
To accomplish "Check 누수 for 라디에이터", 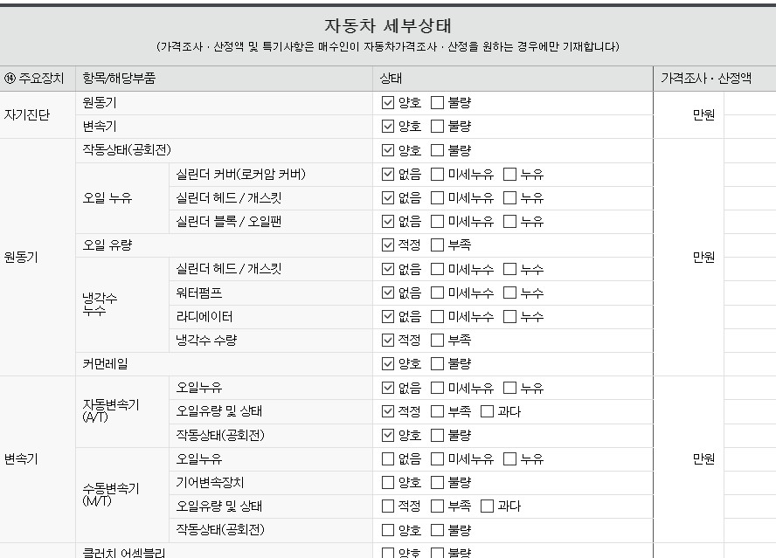I will [x=510, y=316].
